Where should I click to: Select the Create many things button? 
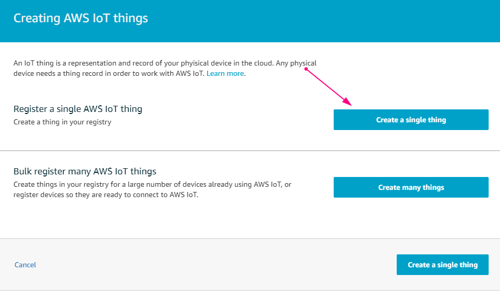click(x=411, y=187)
